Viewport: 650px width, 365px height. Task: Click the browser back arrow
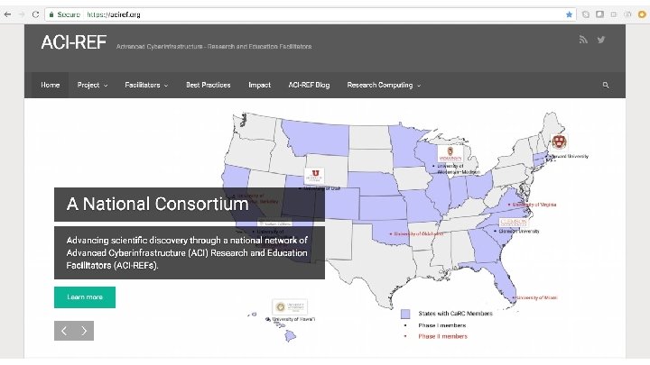point(7,14)
